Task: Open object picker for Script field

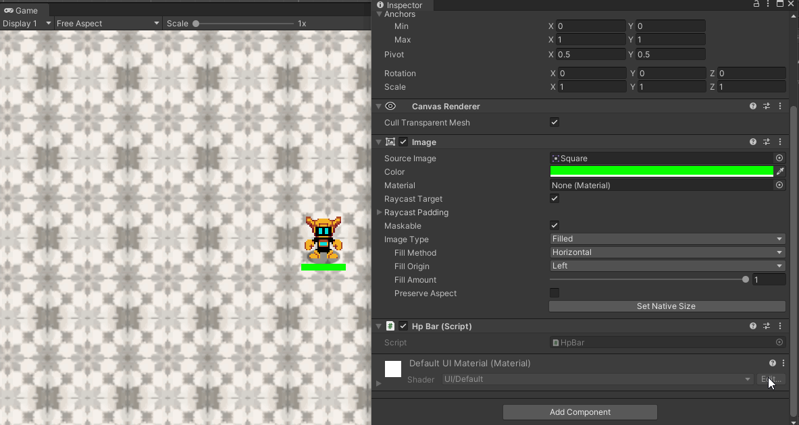Action: point(779,343)
